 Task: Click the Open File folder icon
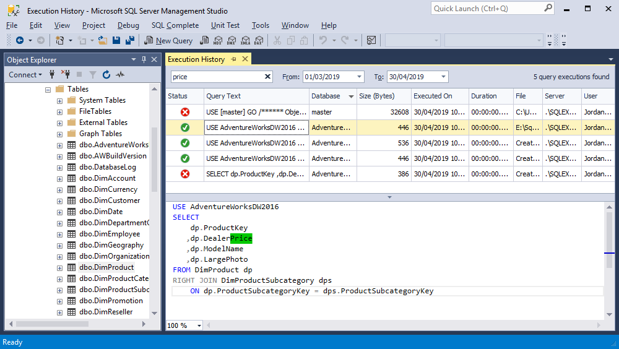pyautogui.click(x=103, y=40)
